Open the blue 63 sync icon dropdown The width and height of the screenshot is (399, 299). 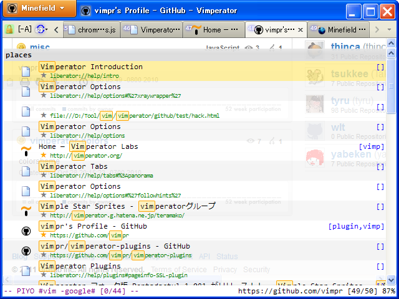tap(42, 29)
